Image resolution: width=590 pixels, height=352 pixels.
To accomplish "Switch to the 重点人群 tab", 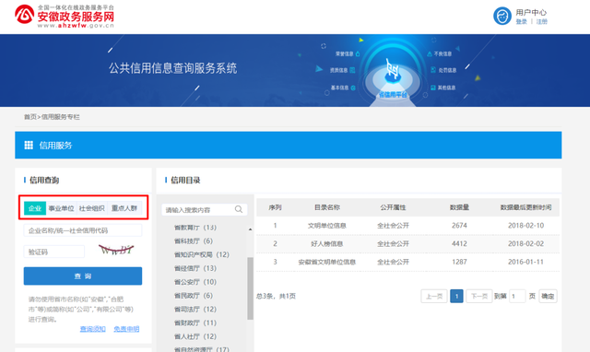I will tap(124, 208).
